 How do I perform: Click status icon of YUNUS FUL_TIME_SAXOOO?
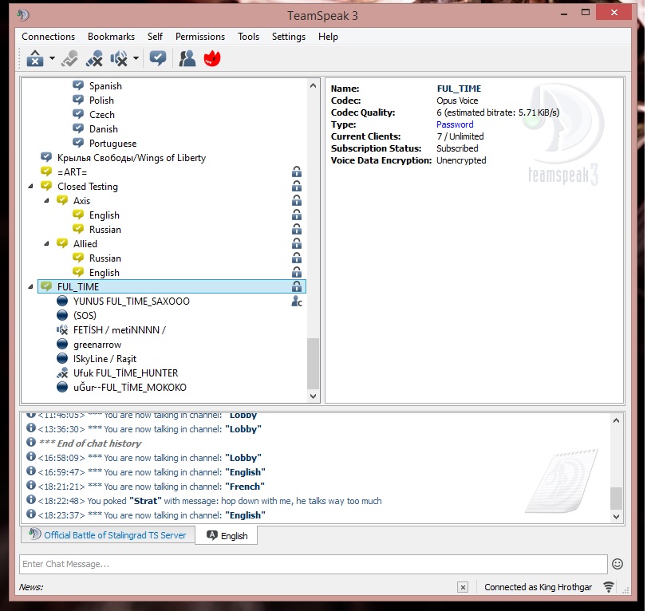62,301
